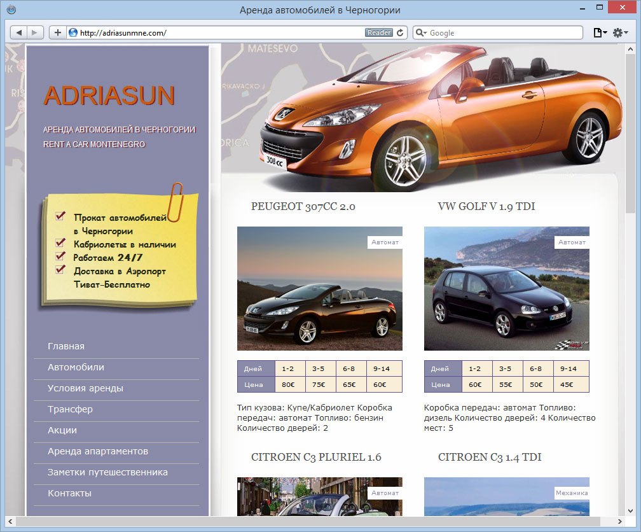The height and width of the screenshot is (532, 641).
Task: Click the Цена label in VW Golf table
Action: (x=443, y=384)
